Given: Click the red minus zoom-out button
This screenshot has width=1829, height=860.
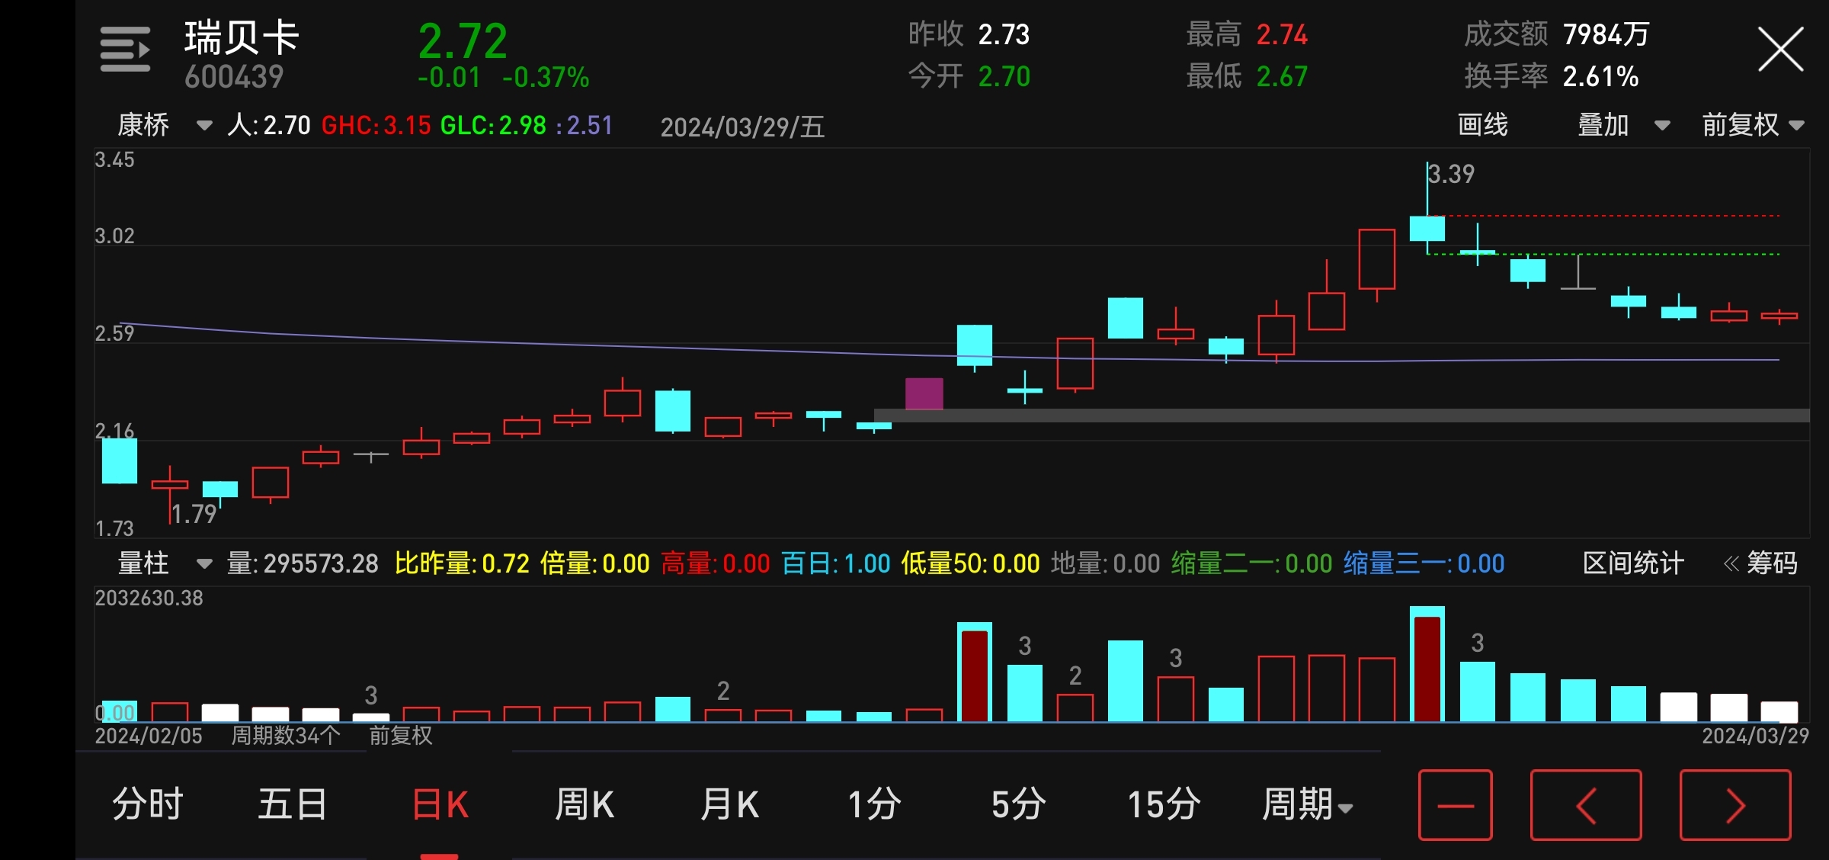Looking at the screenshot, I should coord(1455,805).
